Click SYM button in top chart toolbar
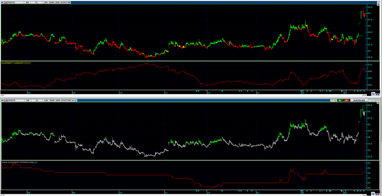 (x=63, y=3)
